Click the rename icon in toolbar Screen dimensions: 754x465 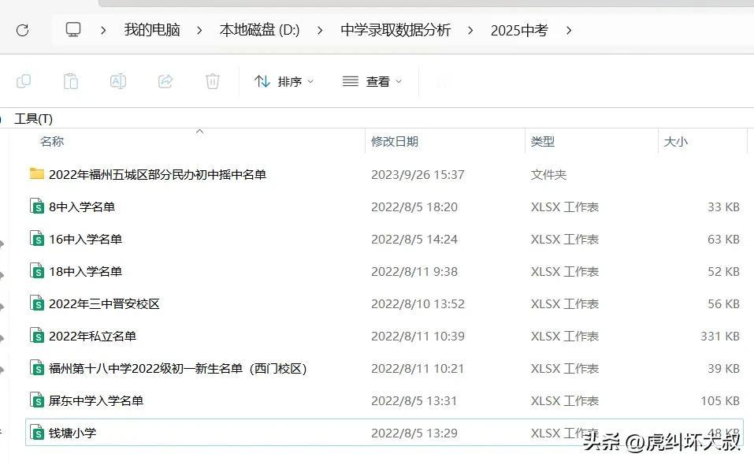(x=118, y=81)
